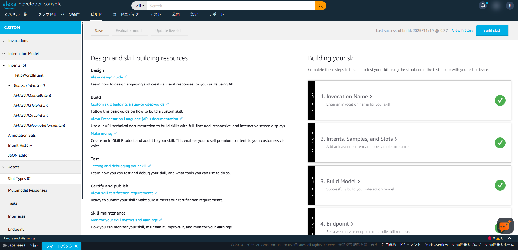Close the フィードバック tab with X
The width and height of the screenshot is (518, 250).
76,246
